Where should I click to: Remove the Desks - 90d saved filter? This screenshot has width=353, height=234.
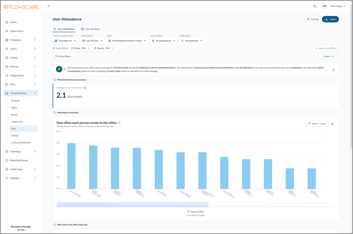tap(88, 48)
